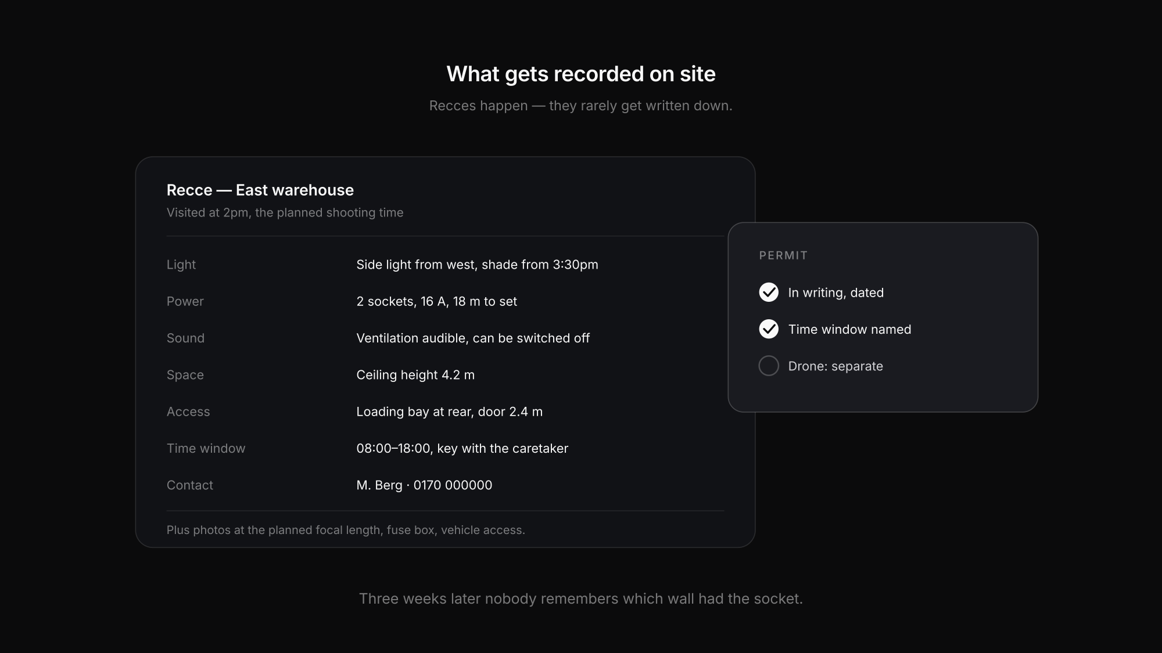Click the 'Time window named' label text
Screen dimensions: 1162x653
849,329
